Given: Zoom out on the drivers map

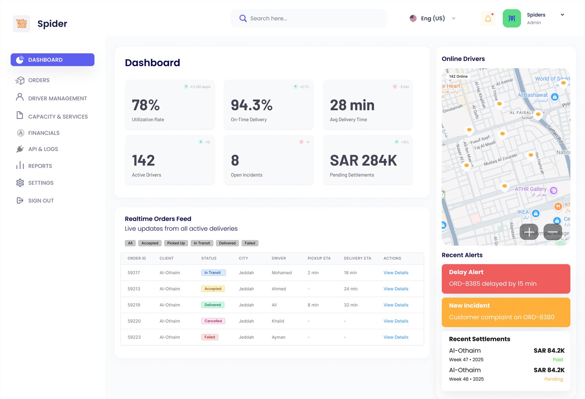Looking at the screenshot, I should pos(552,232).
